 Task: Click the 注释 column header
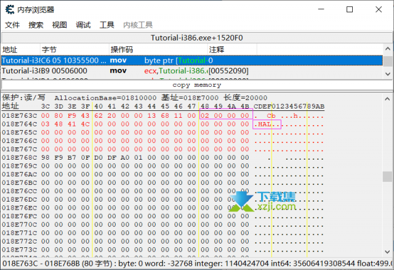pyautogui.click(x=233, y=49)
